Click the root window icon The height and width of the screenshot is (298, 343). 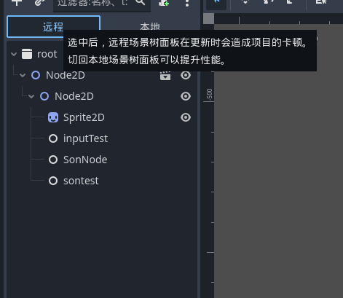tap(27, 54)
